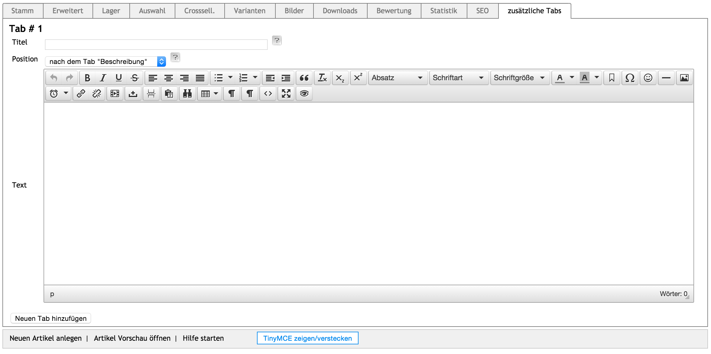Open the Position select box

pyautogui.click(x=106, y=62)
